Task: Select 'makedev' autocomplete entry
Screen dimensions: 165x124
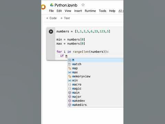Action: click(96, 101)
